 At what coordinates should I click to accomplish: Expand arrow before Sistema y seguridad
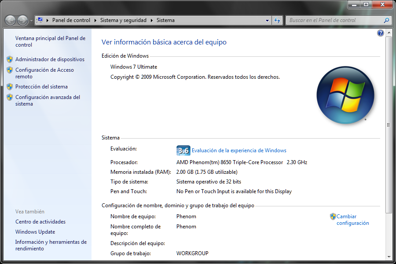point(95,20)
